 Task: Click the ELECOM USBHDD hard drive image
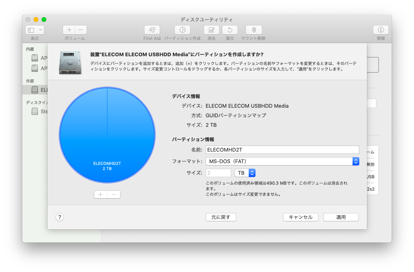pyautogui.click(x=70, y=63)
